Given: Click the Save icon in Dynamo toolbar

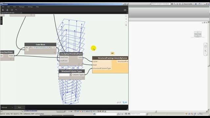Looking at the screenshot, I should point(12,10).
